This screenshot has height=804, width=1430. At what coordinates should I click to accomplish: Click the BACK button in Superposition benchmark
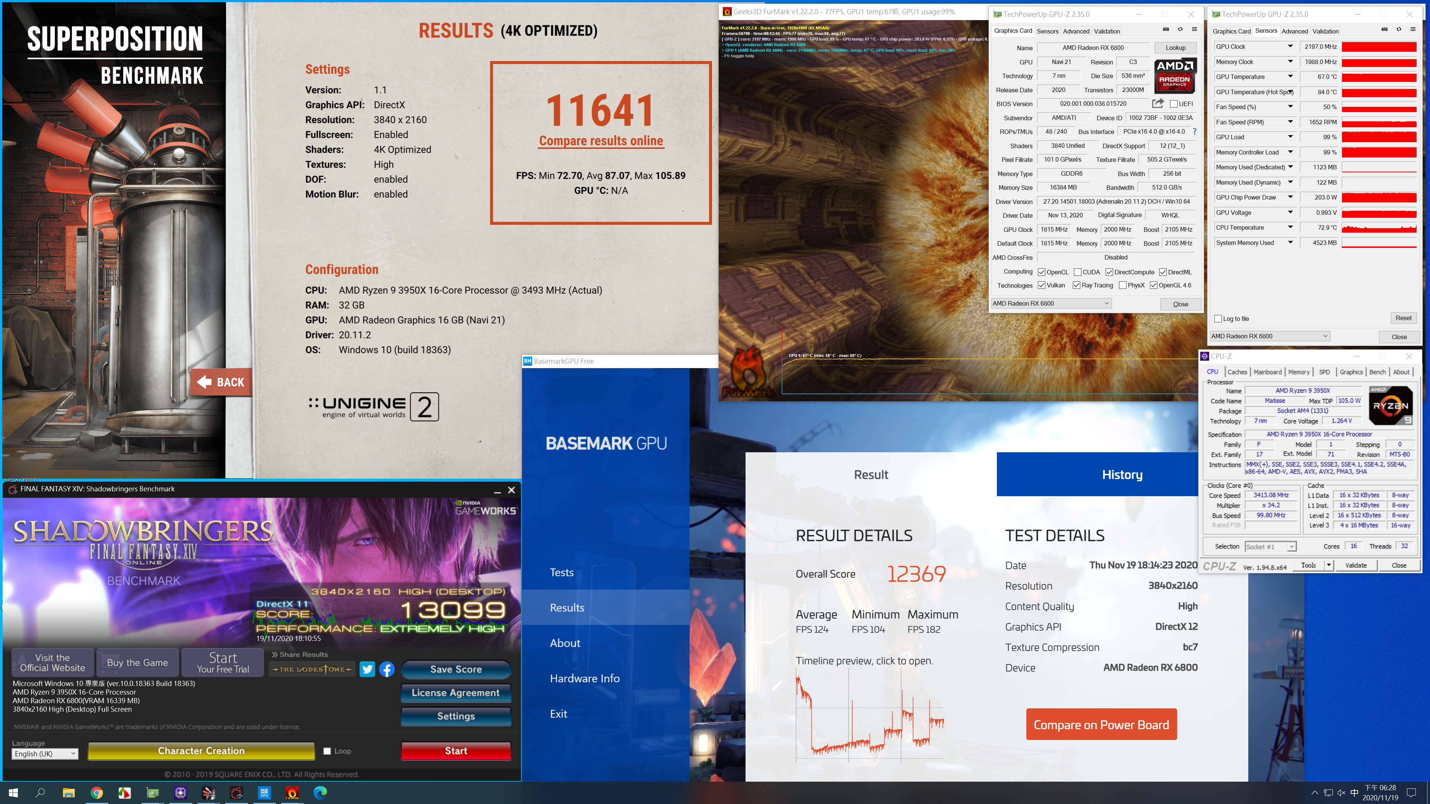click(x=222, y=382)
